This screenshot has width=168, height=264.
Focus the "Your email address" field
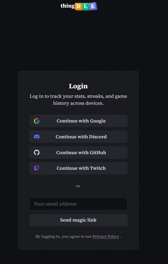point(78,204)
